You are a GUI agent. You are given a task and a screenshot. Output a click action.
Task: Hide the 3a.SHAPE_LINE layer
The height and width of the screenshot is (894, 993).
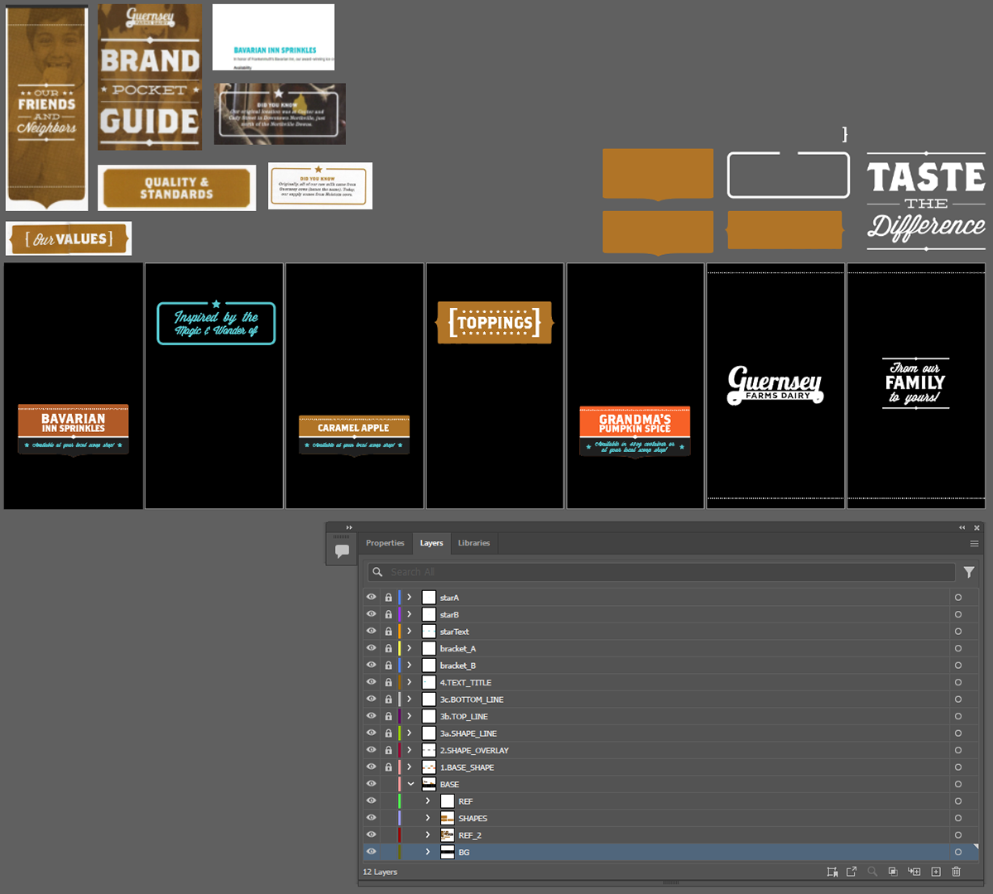[371, 733]
